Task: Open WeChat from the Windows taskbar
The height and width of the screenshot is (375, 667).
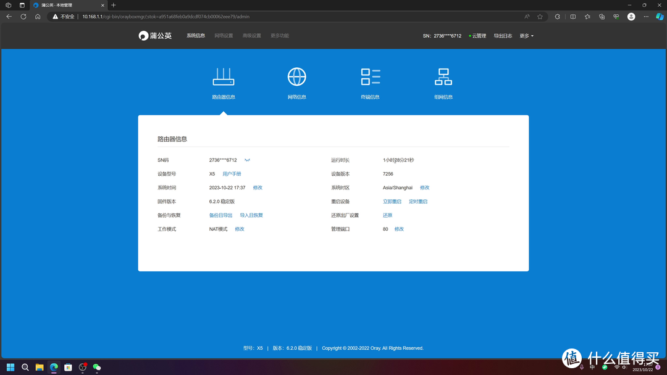Action: click(97, 368)
